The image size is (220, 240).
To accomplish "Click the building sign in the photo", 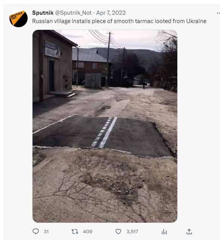I will (x=52, y=49).
